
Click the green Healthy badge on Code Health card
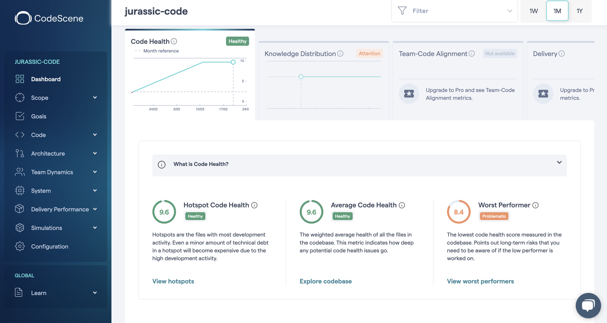[237, 41]
